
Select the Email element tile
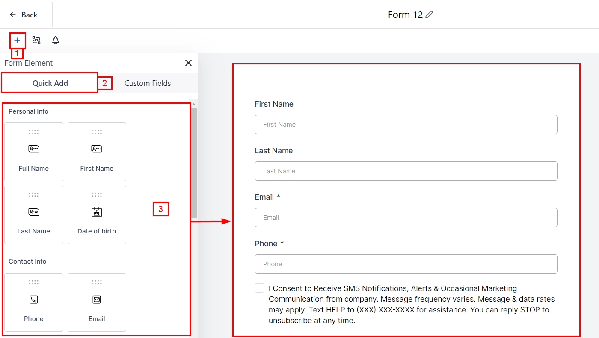click(x=97, y=302)
